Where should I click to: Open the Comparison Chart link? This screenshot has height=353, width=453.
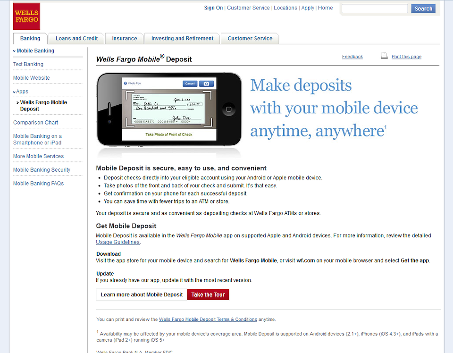35,123
